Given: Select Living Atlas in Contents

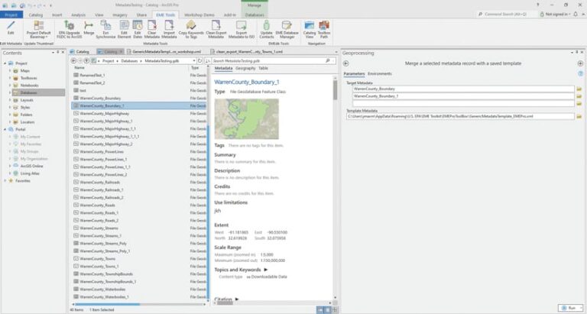Looking at the screenshot, I should 30,173.
